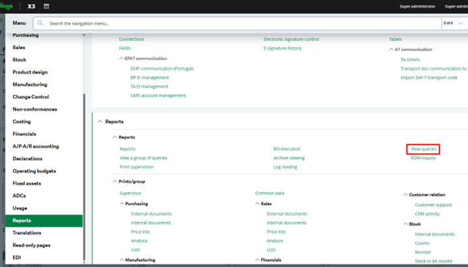The height and width of the screenshot is (267, 468).
Task: Open the View queries link
Action: point(423,149)
